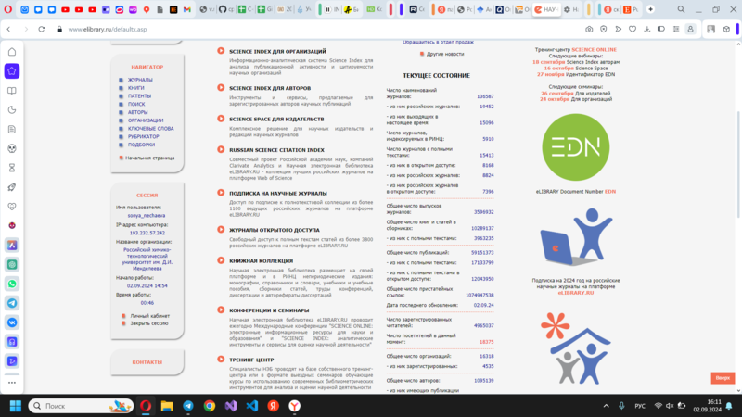This screenshot has height=417, width=742.
Task: Open Visual Studio Code from taskbar
Action: (x=251, y=406)
